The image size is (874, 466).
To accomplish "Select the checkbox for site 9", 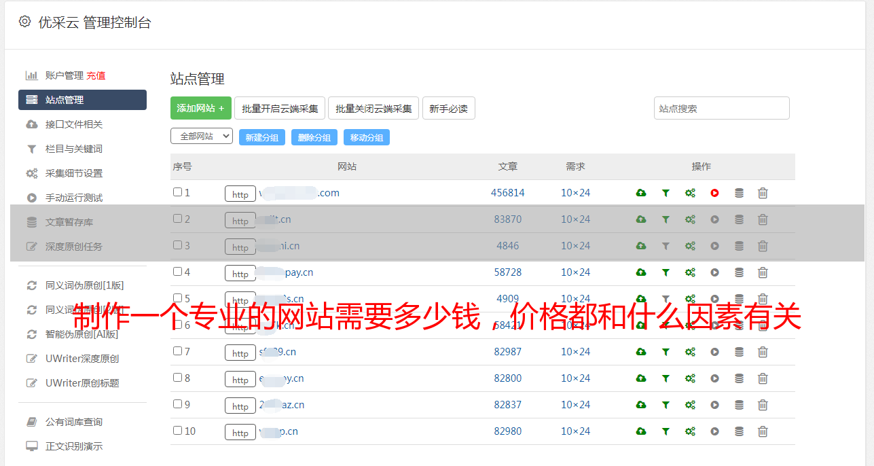I will click(x=177, y=404).
